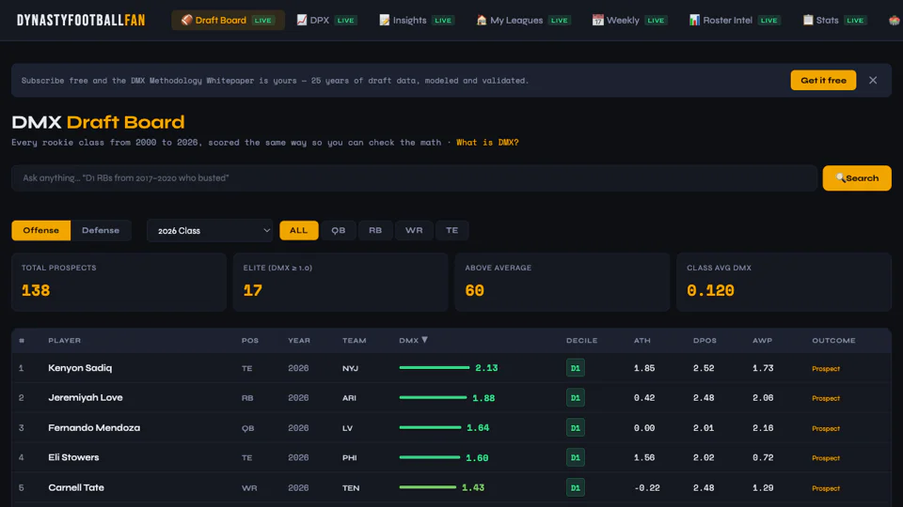
Task: Sort table by DPOS column
Action: (705, 340)
